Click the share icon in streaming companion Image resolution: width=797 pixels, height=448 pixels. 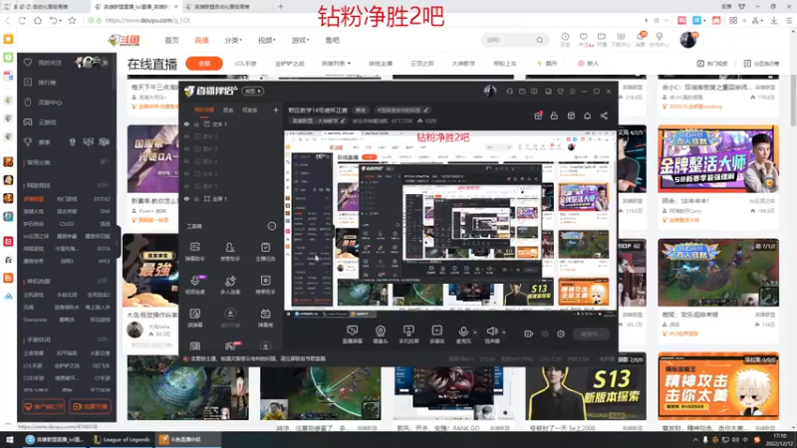click(604, 115)
